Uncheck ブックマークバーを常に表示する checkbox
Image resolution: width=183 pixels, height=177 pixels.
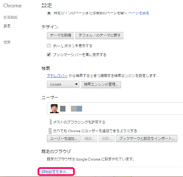pos(49,55)
